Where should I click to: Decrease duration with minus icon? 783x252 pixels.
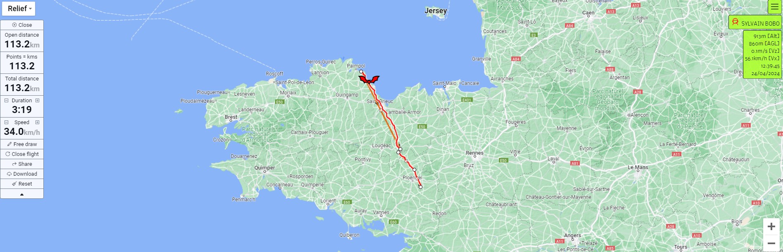[x=6, y=100]
